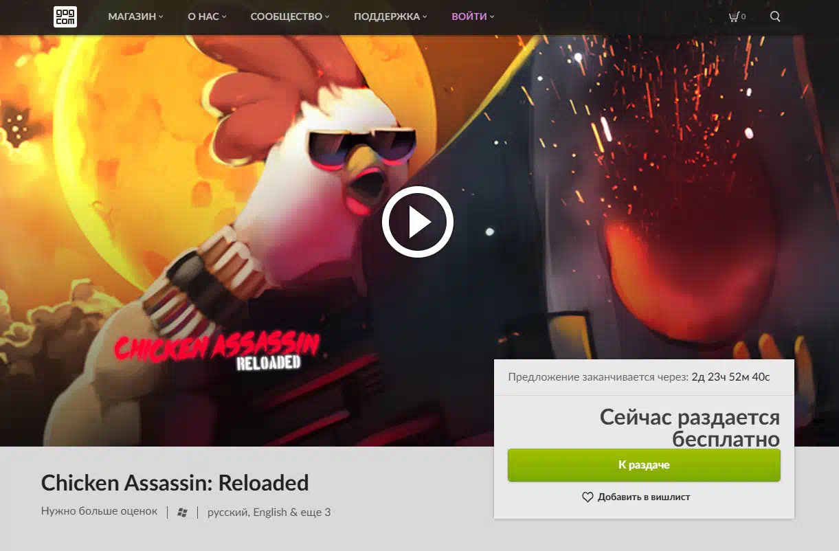839x551 pixels.
Task: Click the Chicken Assassin: Reloaded title
Action: pos(175,483)
